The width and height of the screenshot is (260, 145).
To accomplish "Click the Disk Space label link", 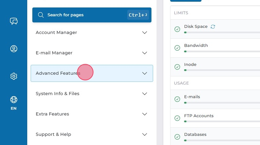I will click(196, 26).
